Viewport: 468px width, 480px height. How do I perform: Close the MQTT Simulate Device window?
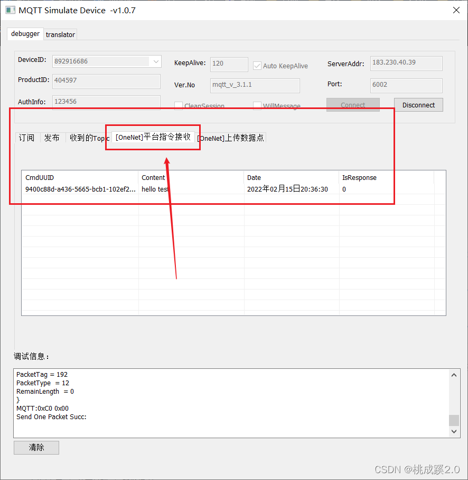click(456, 10)
